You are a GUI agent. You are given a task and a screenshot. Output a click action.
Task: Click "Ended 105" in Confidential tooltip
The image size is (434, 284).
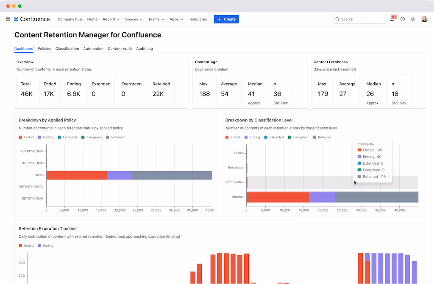pyautogui.click(x=370, y=150)
